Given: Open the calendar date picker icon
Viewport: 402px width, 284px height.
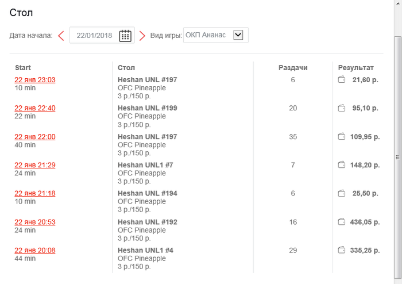Looking at the screenshot, I should 125,36.
